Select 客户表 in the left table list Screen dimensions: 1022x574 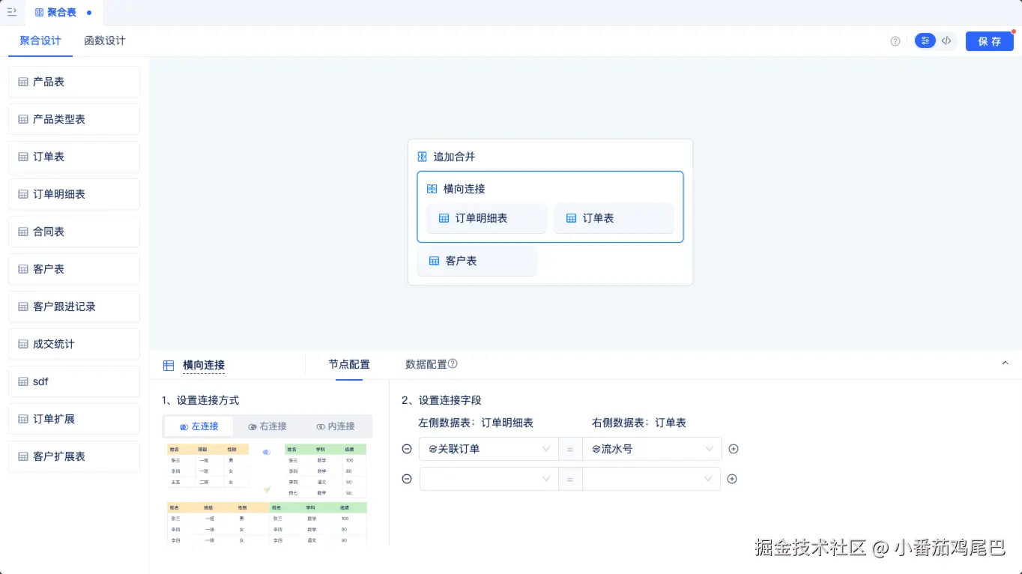click(74, 269)
